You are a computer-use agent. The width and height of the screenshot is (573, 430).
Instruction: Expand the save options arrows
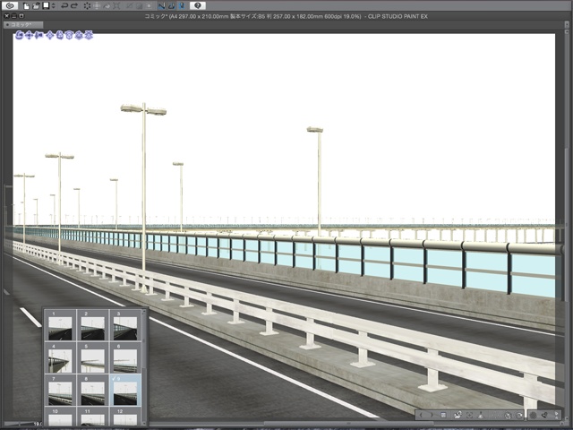54,6
